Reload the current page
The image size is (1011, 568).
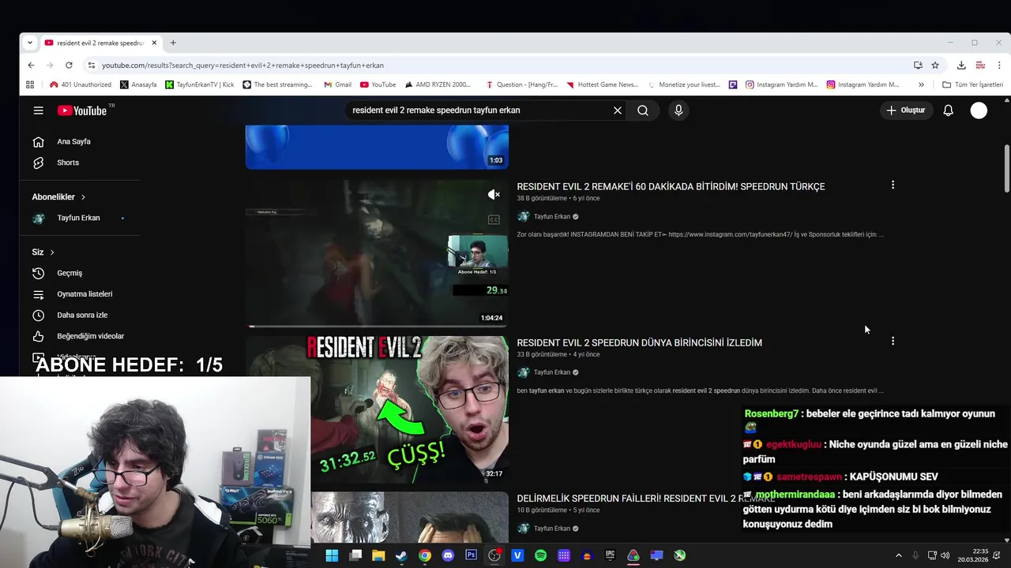(69, 65)
